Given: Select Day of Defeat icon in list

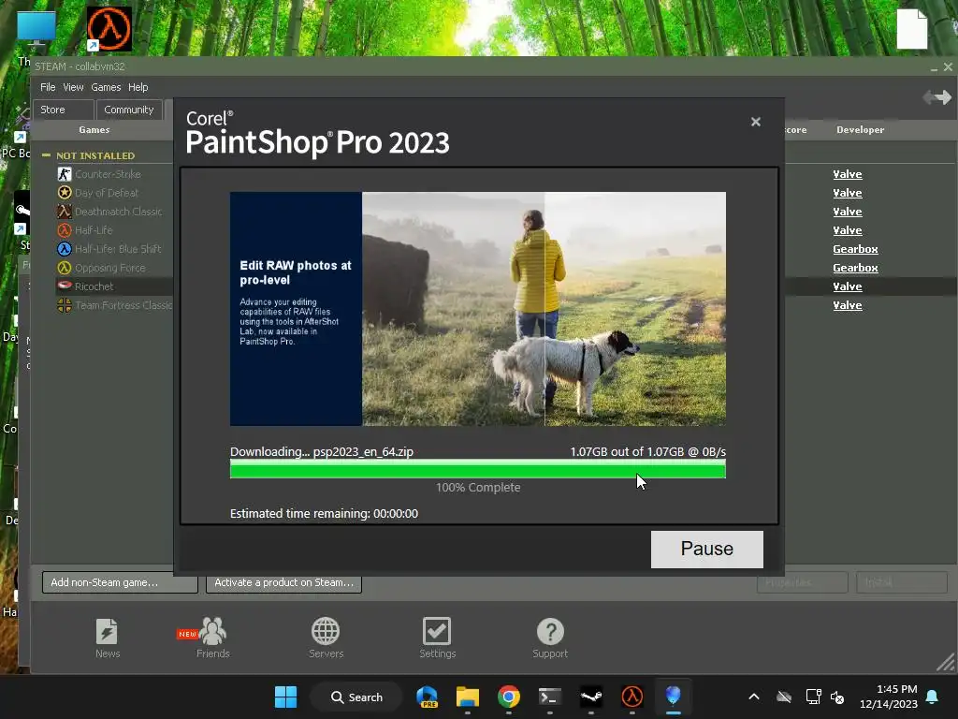Looking at the screenshot, I should point(65,193).
